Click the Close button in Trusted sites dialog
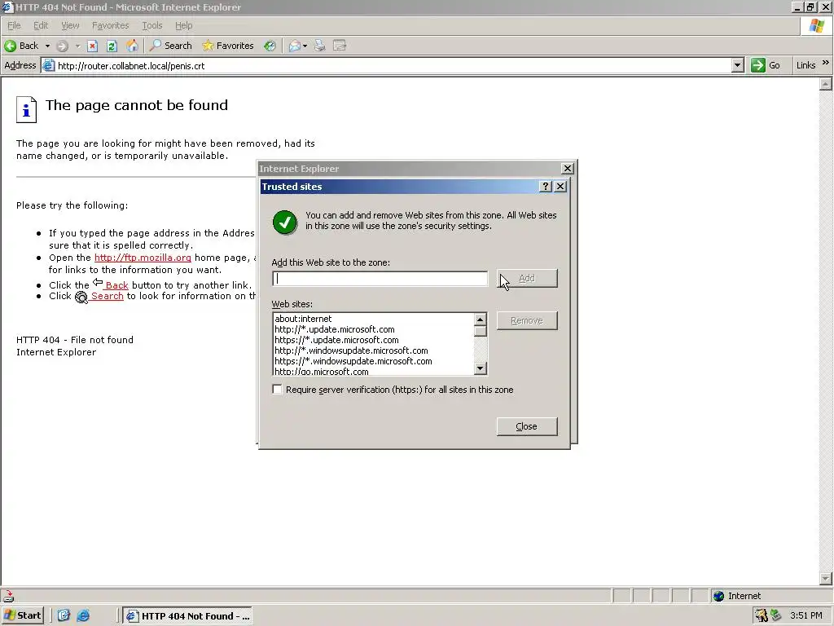This screenshot has width=834, height=626. tap(527, 426)
